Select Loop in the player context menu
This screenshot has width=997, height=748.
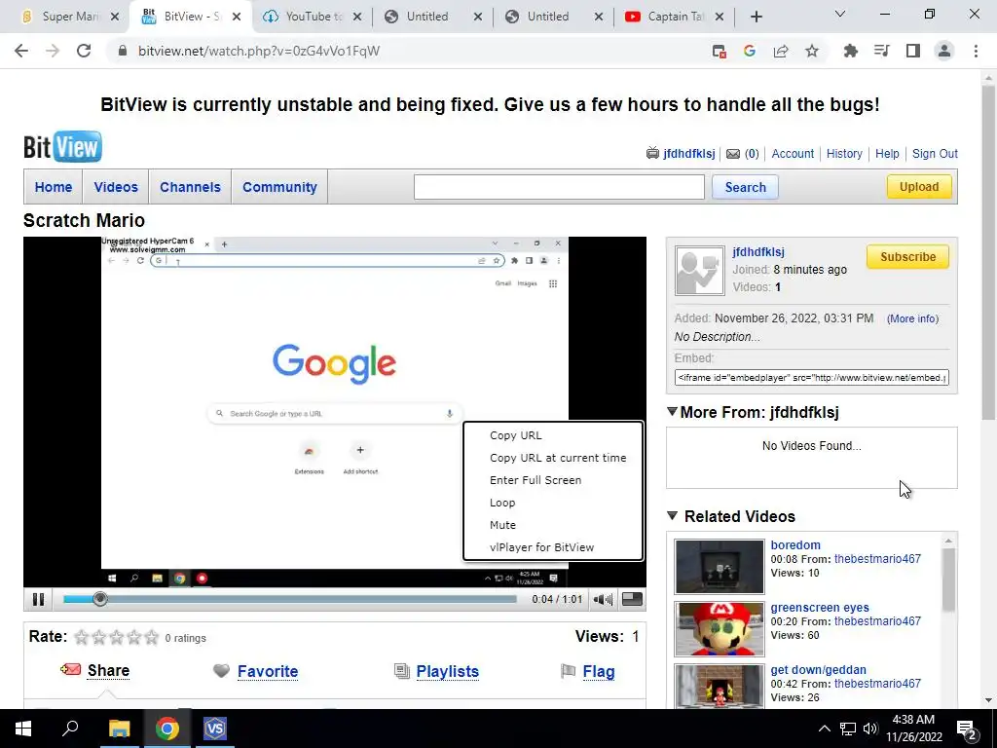[x=502, y=503]
